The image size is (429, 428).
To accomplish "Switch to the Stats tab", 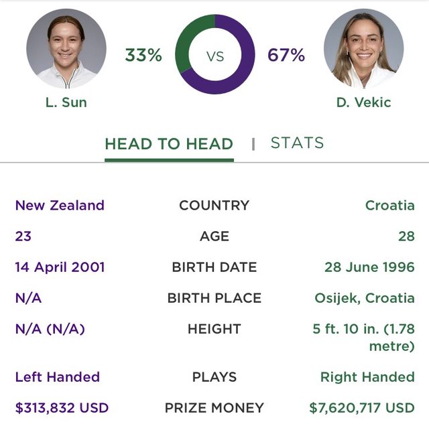I will (297, 143).
